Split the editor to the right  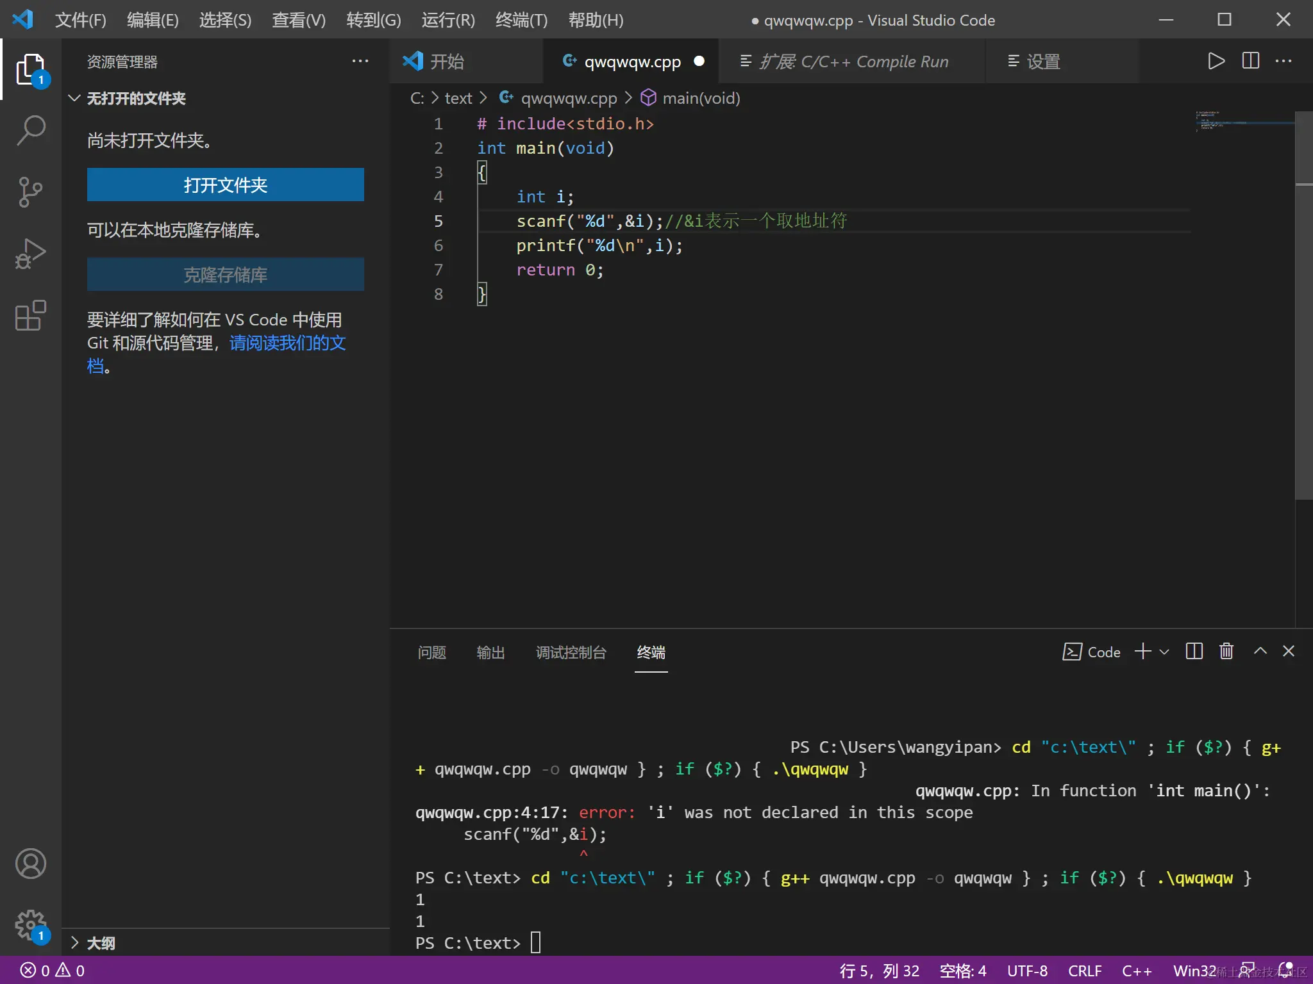click(1250, 61)
